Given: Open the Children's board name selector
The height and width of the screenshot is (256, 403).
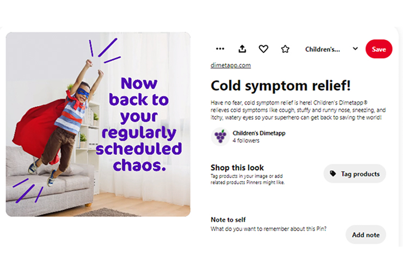Looking at the screenshot, I should tap(322, 49).
